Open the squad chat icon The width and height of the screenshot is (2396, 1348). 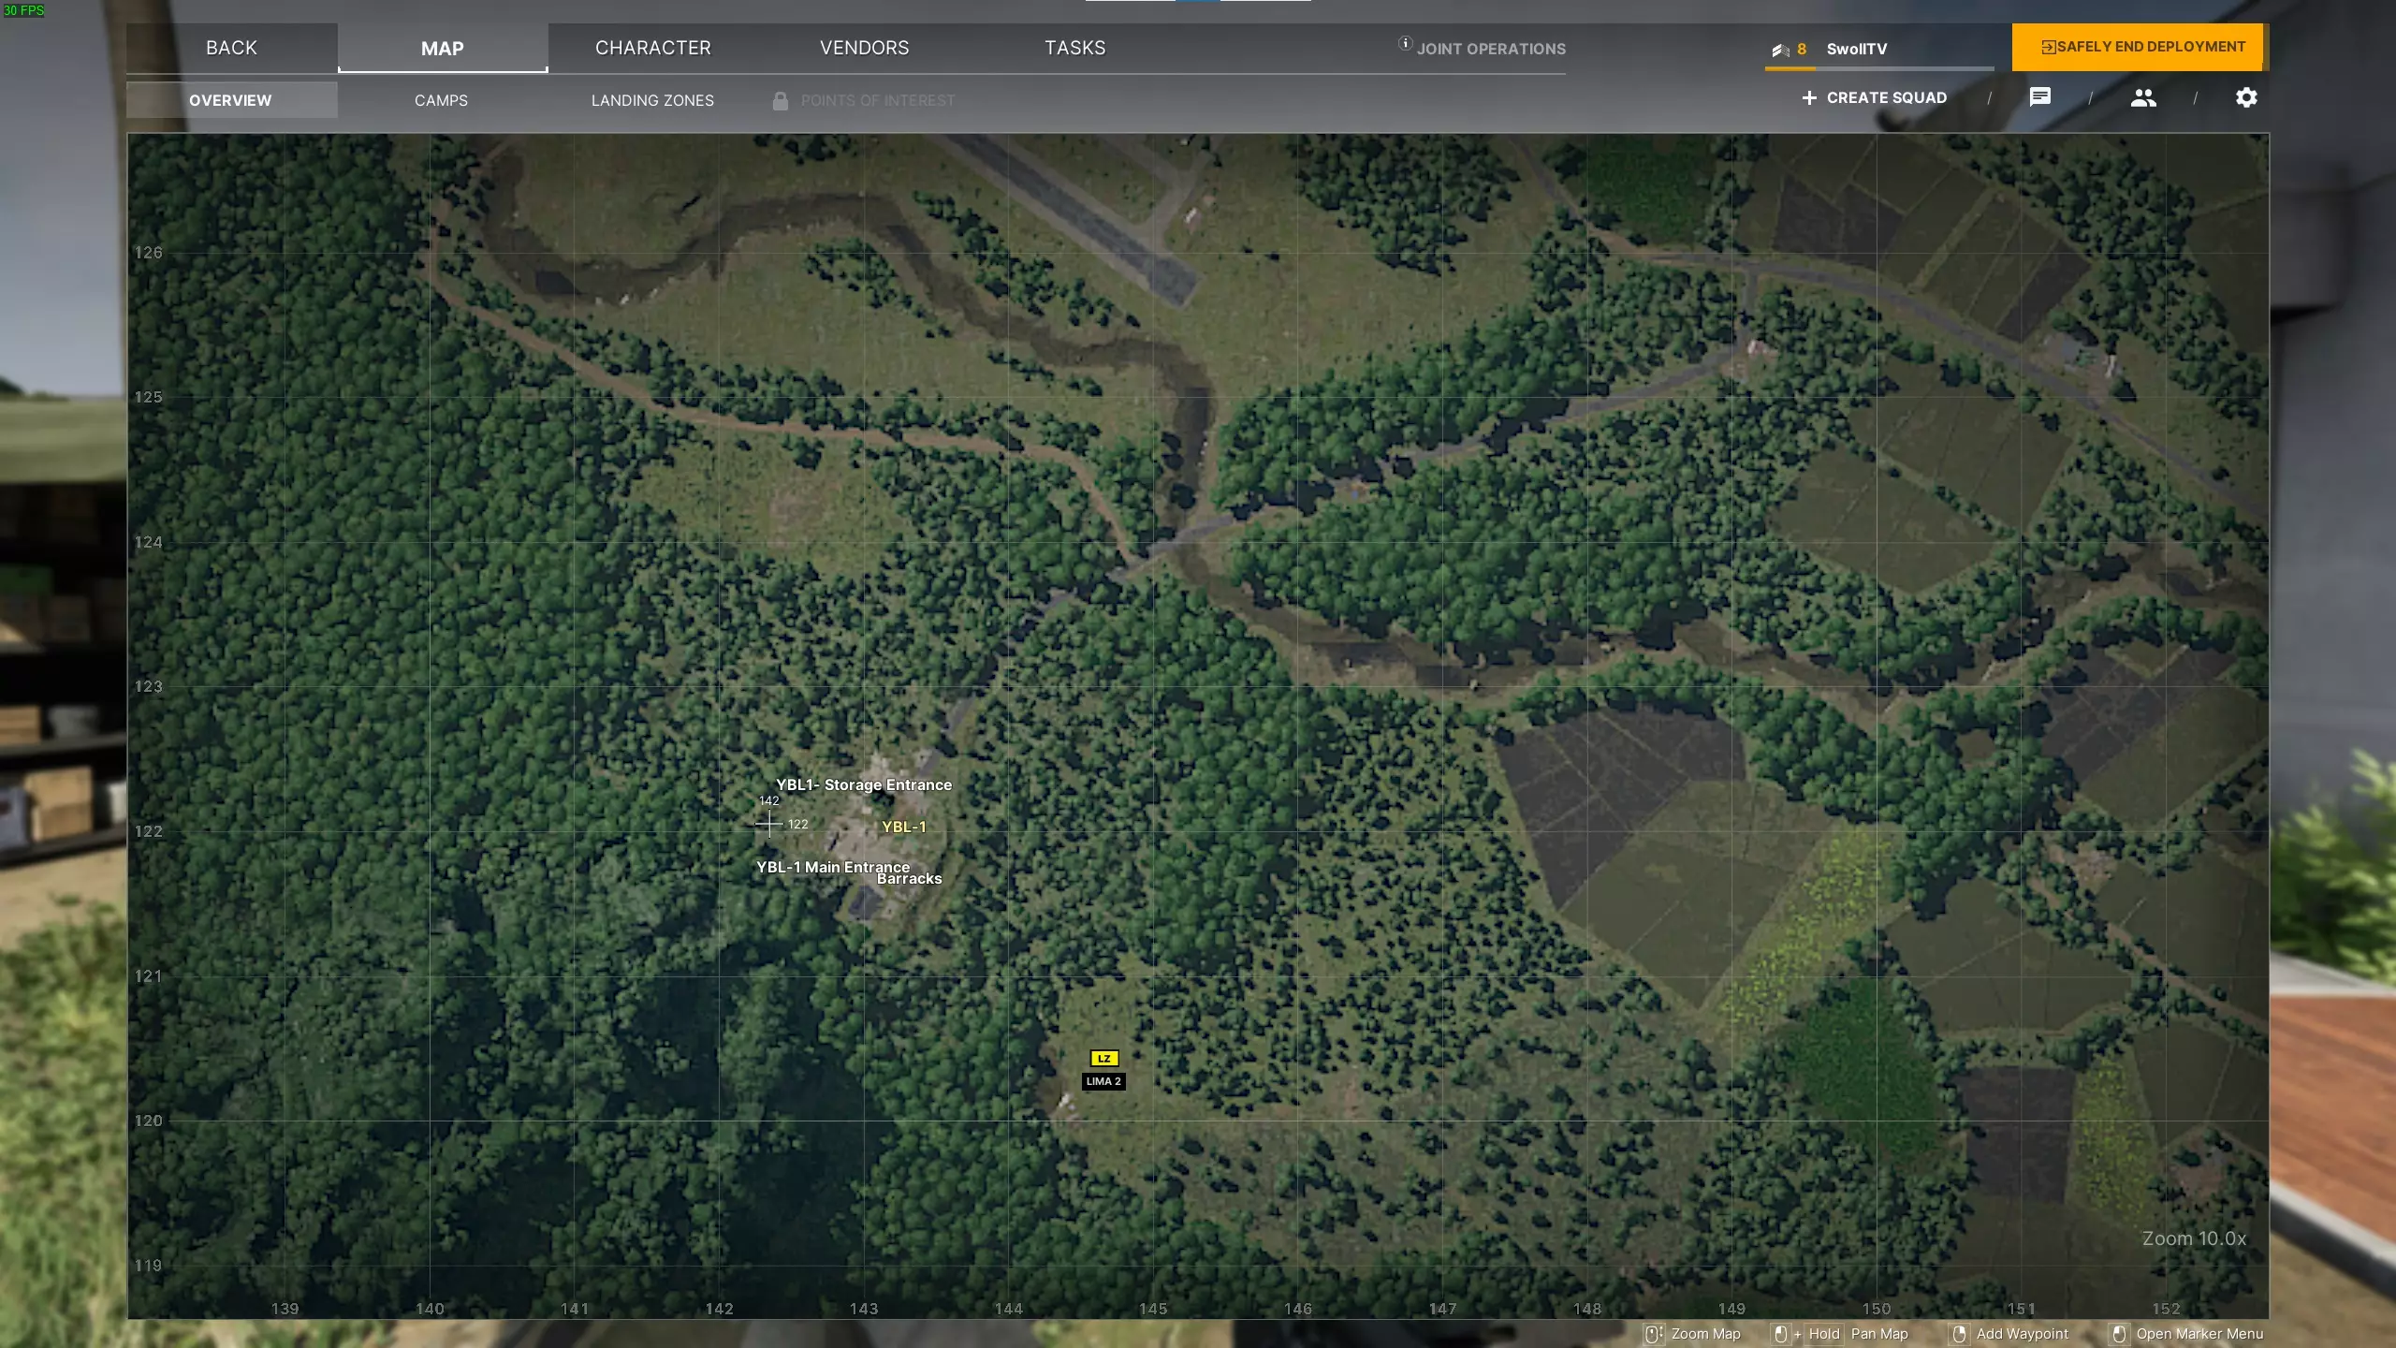pos(2040,97)
